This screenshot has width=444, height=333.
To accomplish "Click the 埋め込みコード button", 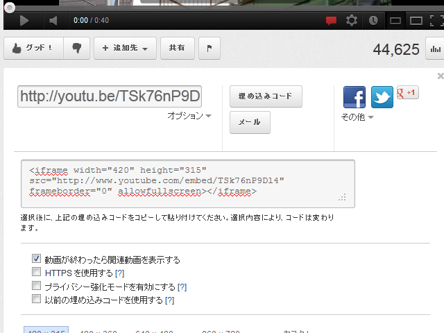I will point(266,96).
